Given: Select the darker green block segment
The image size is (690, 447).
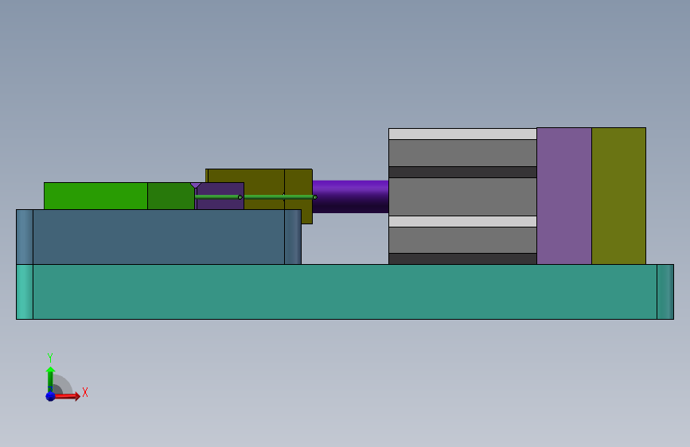Looking at the screenshot, I should pos(171,196).
